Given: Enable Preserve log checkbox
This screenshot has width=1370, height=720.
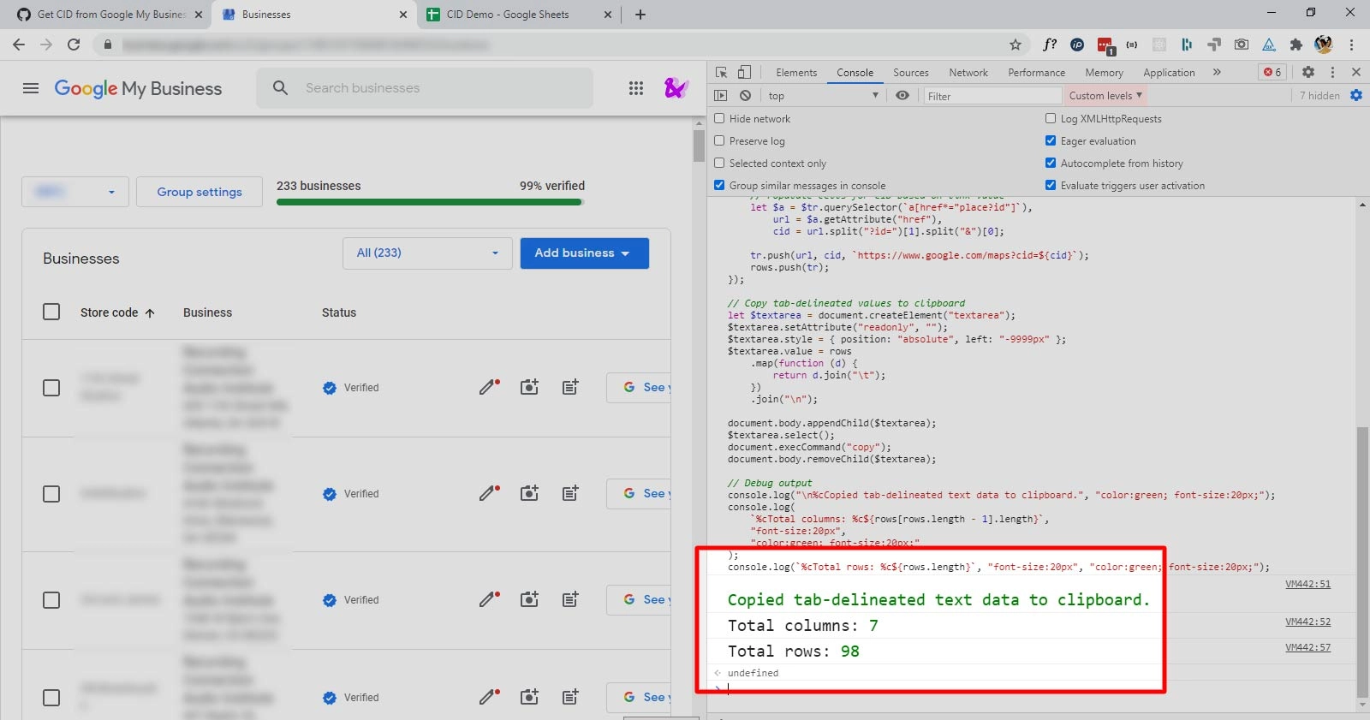Looking at the screenshot, I should [x=719, y=140].
